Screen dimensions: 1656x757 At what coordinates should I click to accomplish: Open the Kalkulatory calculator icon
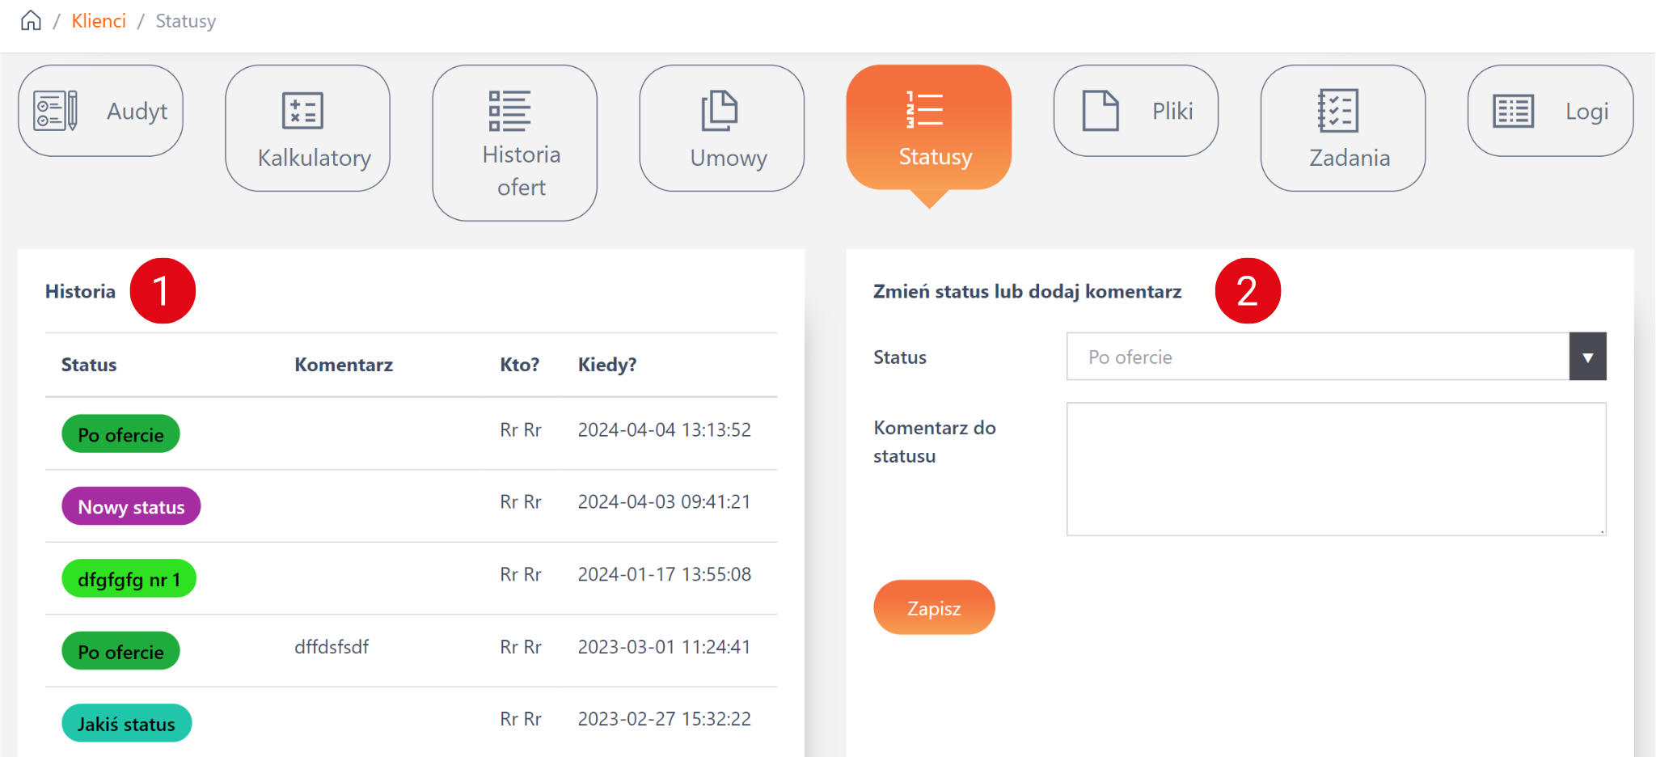pyautogui.click(x=302, y=111)
